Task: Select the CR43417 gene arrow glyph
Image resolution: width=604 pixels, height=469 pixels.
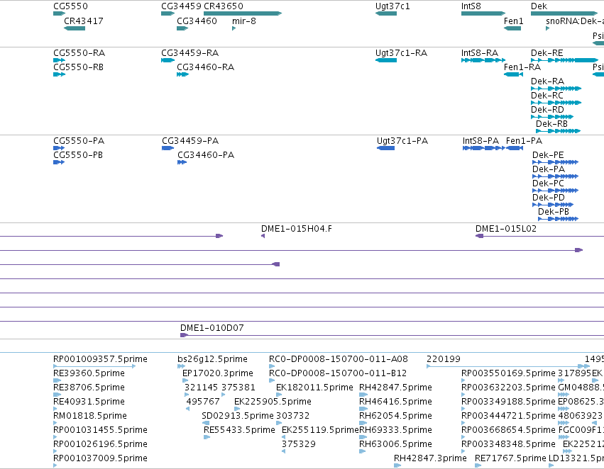Action: (x=75, y=28)
